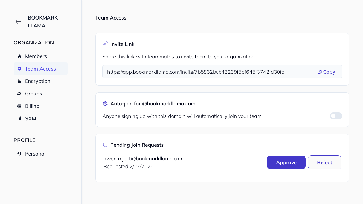Click the Groups people icon
363x204 pixels.
tap(19, 93)
